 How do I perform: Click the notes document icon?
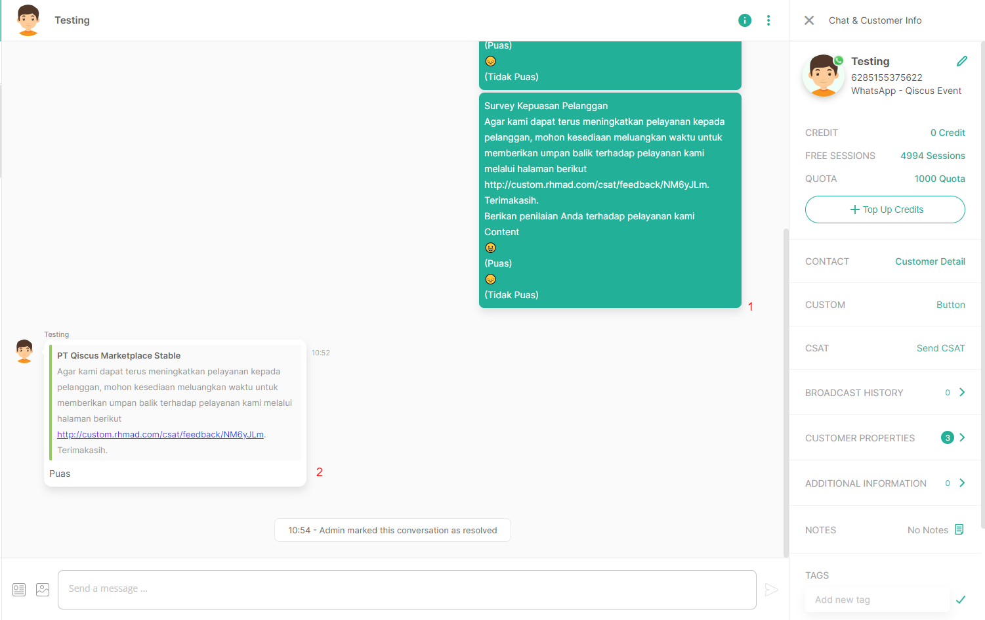tap(959, 529)
